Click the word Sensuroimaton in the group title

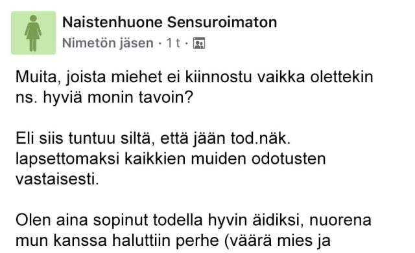tap(222, 22)
